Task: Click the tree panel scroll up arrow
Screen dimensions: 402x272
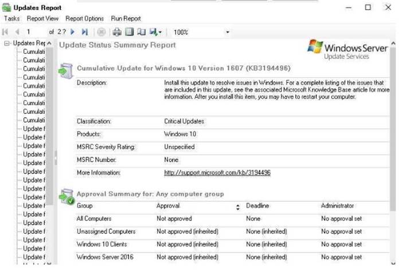Action: tap(49, 44)
